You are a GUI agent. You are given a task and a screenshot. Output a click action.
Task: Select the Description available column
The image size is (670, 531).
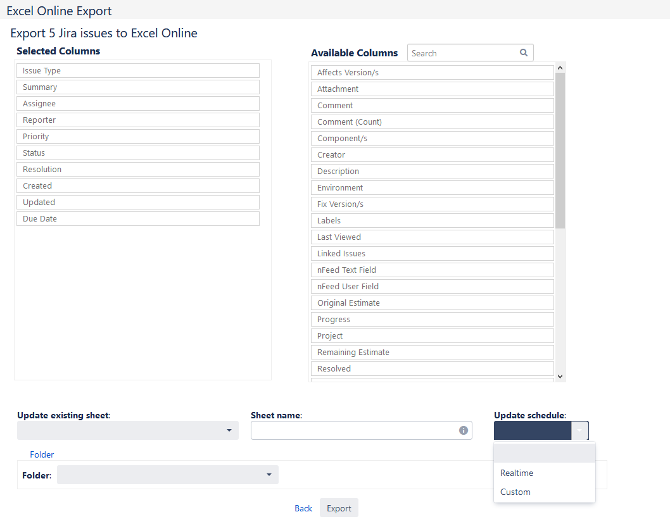433,172
